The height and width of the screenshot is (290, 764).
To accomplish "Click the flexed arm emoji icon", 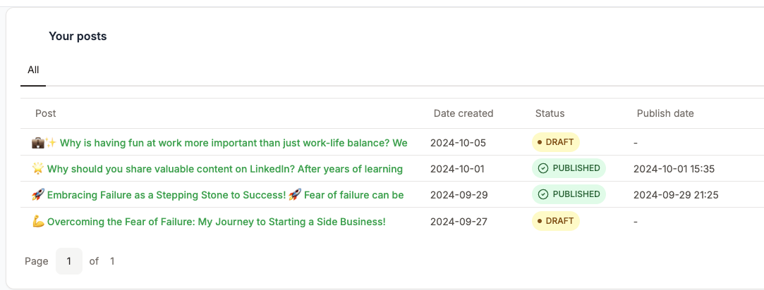I will (x=37, y=222).
